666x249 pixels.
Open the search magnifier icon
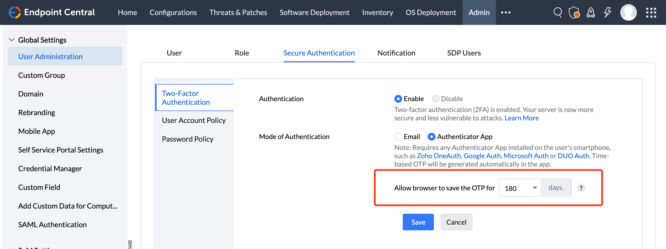pyautogui.click(x=558, y=12)
